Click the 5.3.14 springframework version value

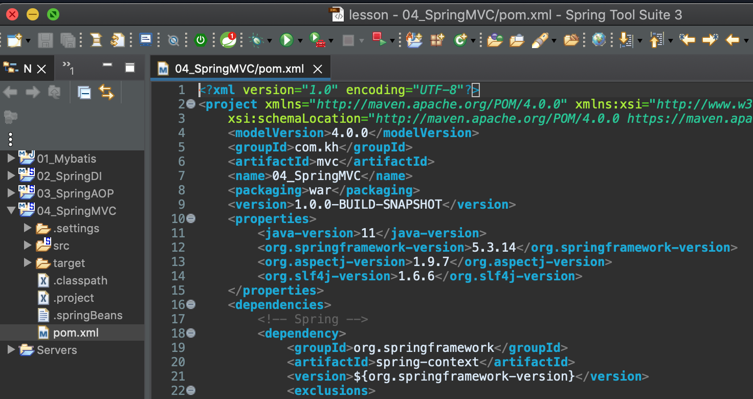click(494, 248)
